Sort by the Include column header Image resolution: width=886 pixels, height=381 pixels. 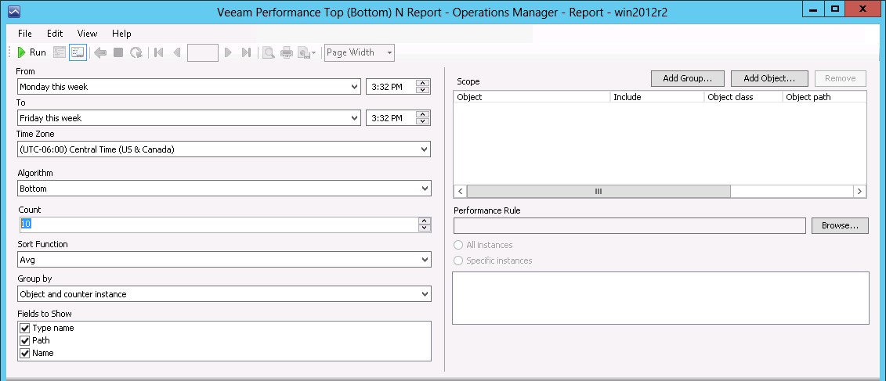658,97
